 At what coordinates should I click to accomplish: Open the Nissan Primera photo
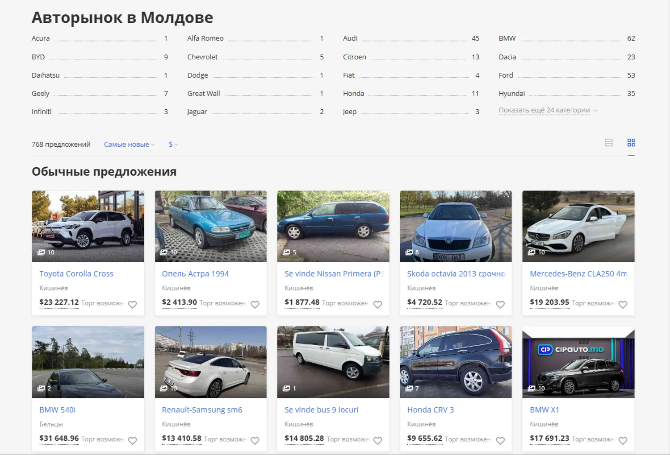(333, 226)
